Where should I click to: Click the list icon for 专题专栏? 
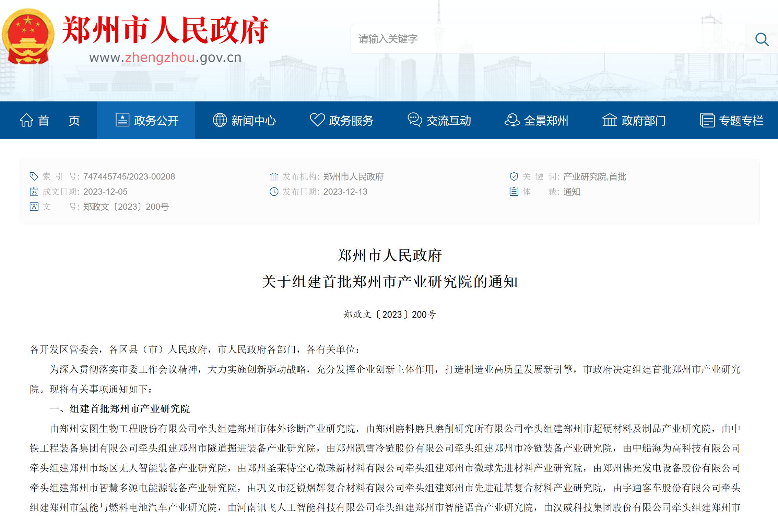(707, 120)
